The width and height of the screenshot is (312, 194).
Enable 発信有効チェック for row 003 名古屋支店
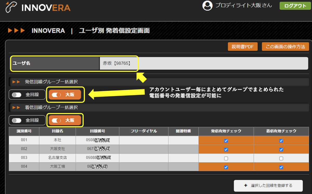[226, 158]
